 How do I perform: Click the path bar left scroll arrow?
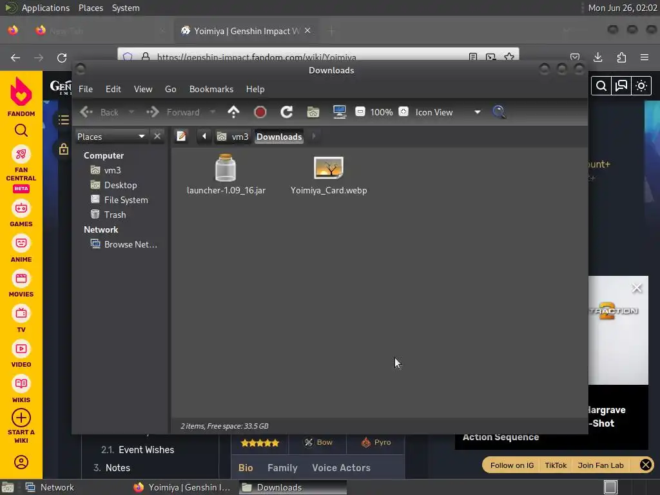click(x=204, y=137)
